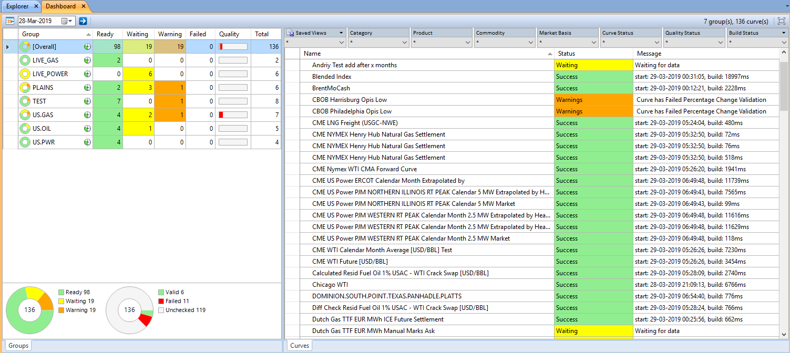The width and height of the screenshot is (790, 353).
Task: Click the Waiting column header
Action: [138, 34]
